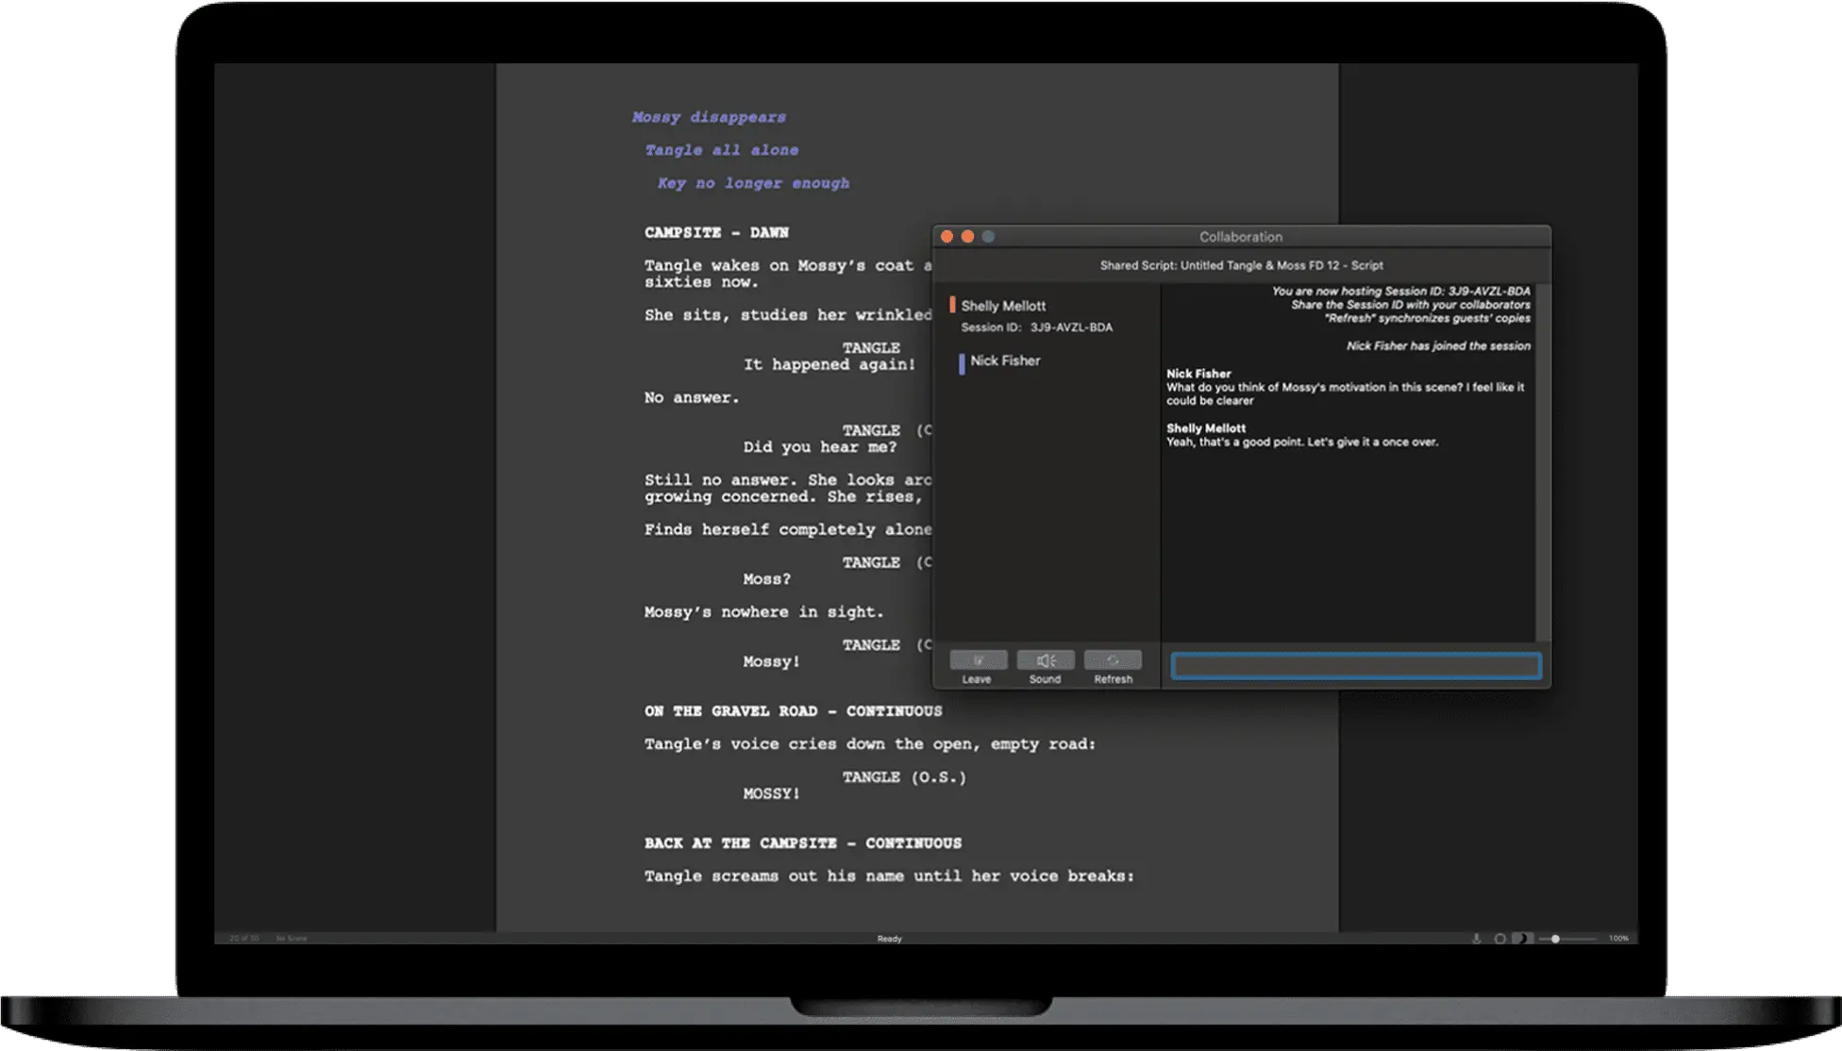The width and height of the screenshot is (1842, 1051).
Task: Click the 'Did you hear me?' dialogue
Action: click(819, 447)
